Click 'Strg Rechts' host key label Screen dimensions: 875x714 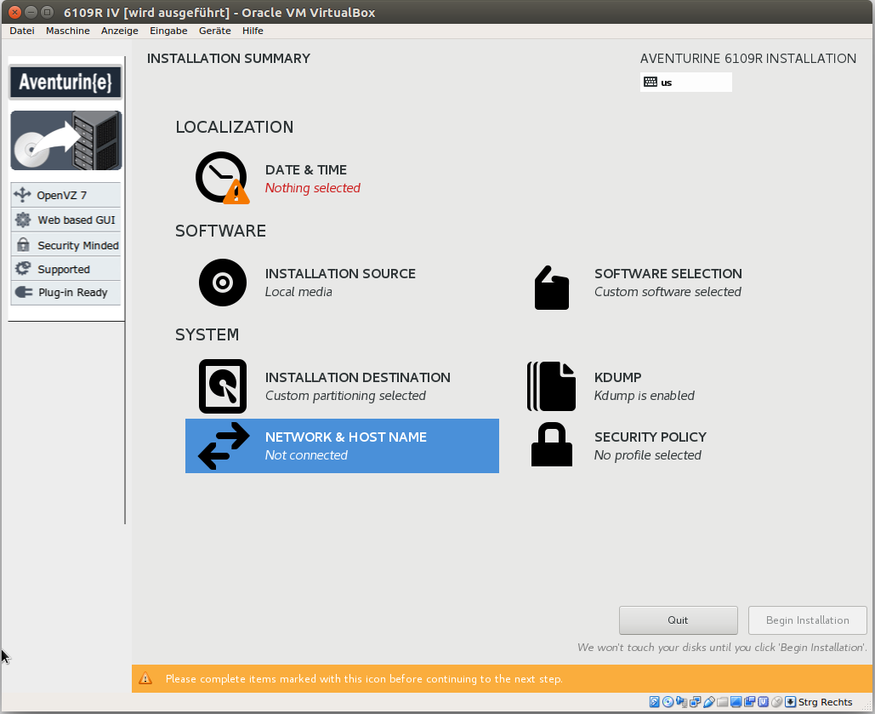pyautogui.click(x=826, y=702)
